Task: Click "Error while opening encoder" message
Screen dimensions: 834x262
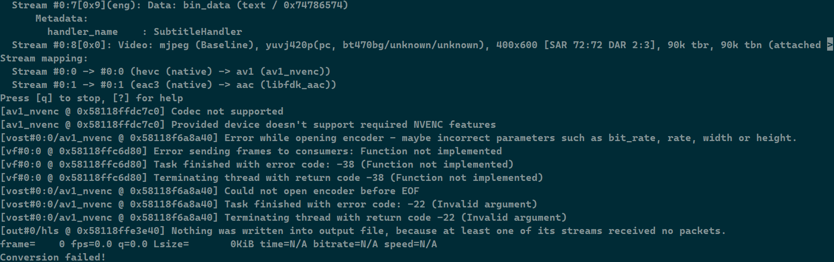Action: click(304, 138)
